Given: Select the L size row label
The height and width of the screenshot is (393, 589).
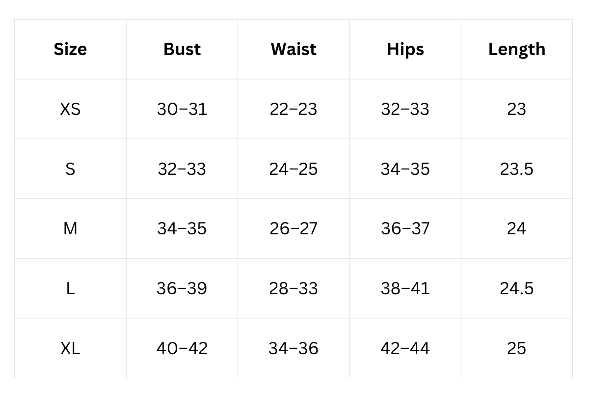Looking at the screenshot, I should pos(70,288).
